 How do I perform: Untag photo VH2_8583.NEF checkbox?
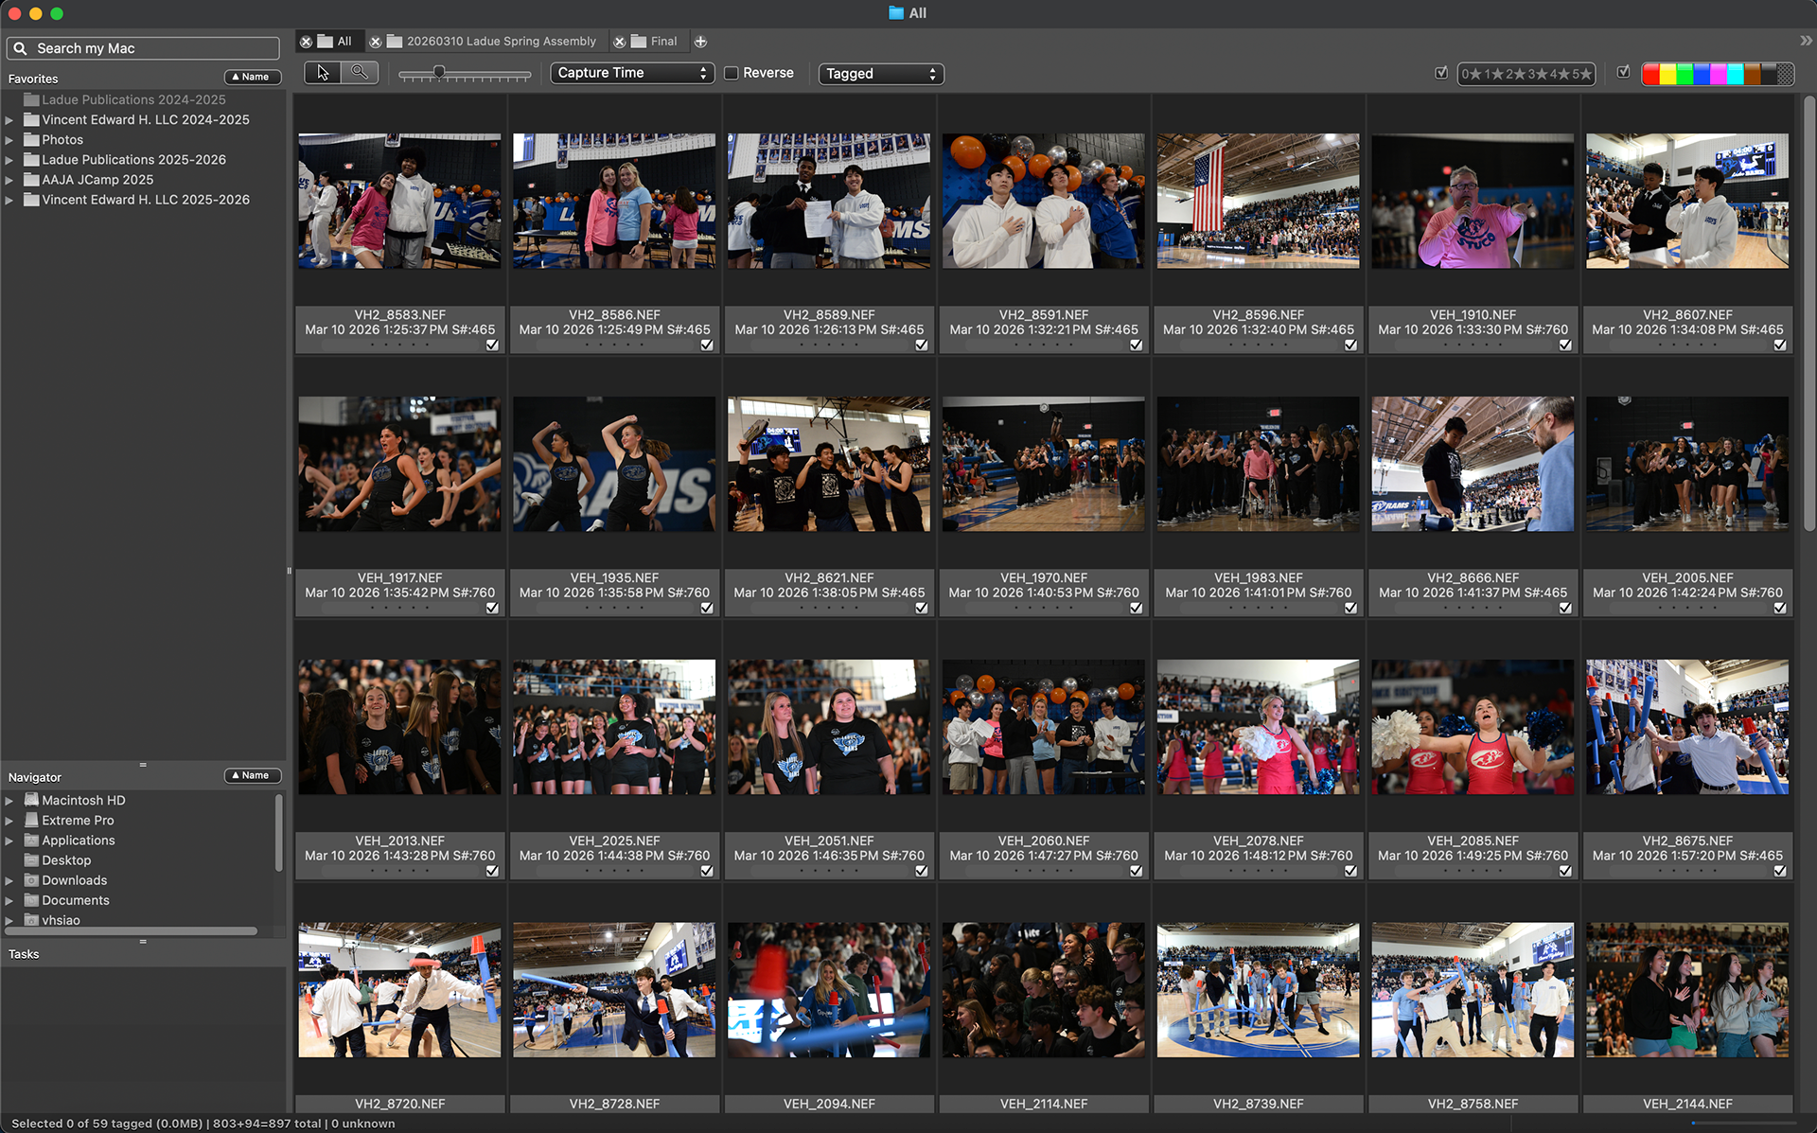[492, 345]
